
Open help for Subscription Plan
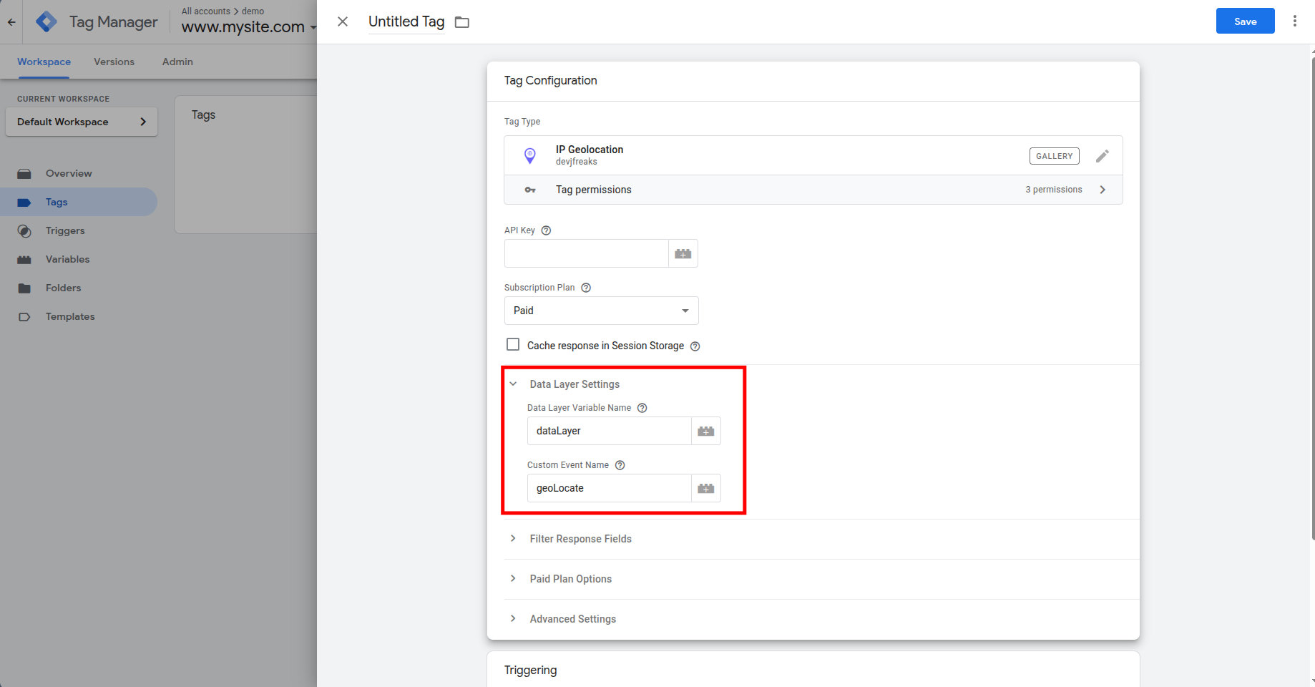point(586,288)
